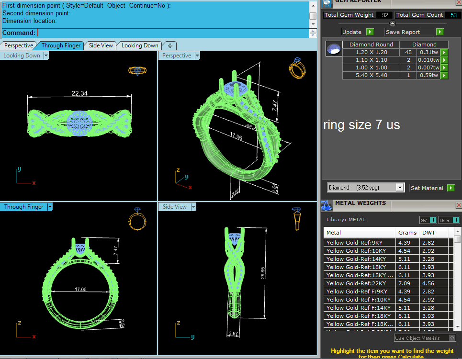Click the Save Report button
Image resolution: width=462 pixels, height=359 pixels.
point(414,32)
